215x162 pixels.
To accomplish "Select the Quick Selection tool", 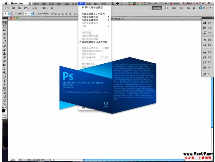I will tap(4, 34).
